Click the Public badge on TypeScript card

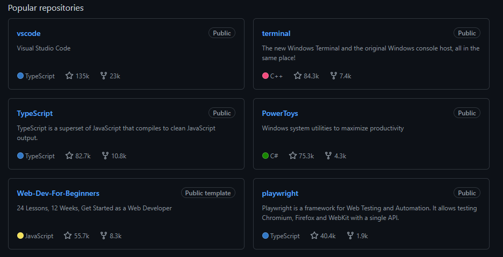222,113
